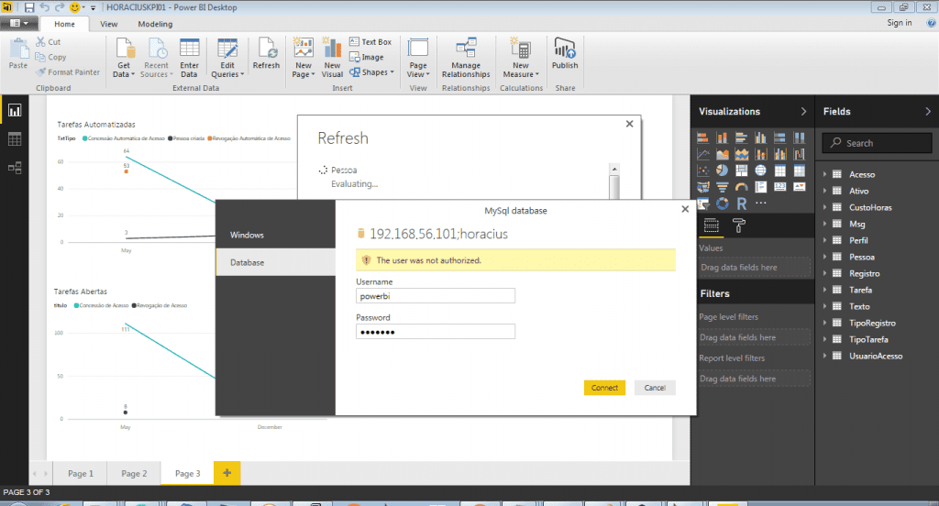Switch to Page 2 tab
Image resolution: width=939 pixels, height=506 pixels.
(134, 473)
